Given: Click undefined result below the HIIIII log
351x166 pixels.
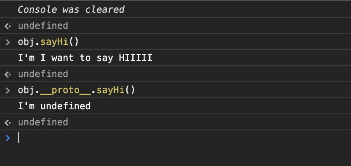Looking at the screenshot, I should 43,74.
